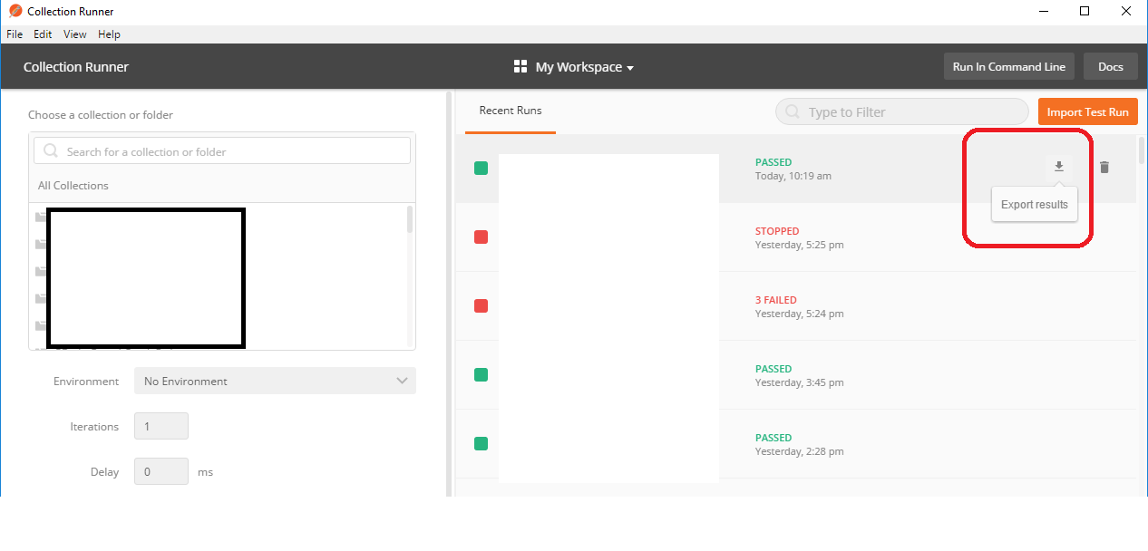The height and width of the screenshot is (551, 1148).
Task: Switch to the Recent Runs tab
Action: tap(510, 109)
